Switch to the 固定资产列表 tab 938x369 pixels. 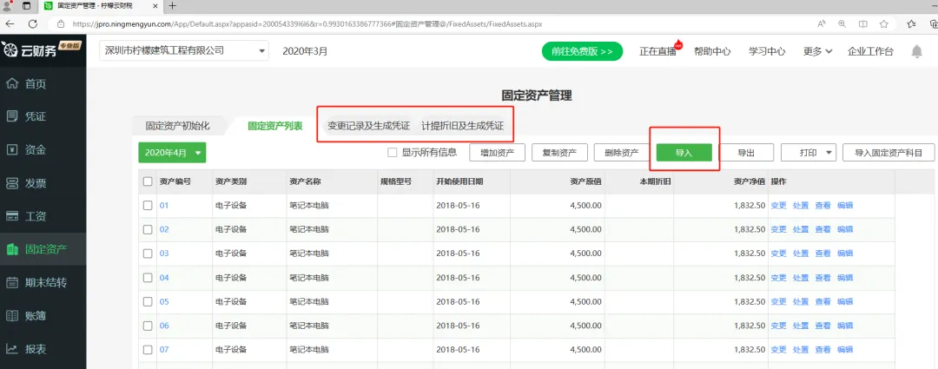[275, 126]
